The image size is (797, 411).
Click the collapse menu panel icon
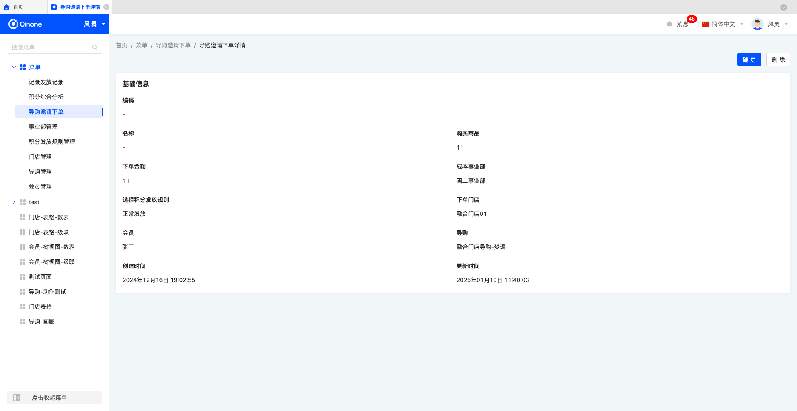[x=17, y=398]
